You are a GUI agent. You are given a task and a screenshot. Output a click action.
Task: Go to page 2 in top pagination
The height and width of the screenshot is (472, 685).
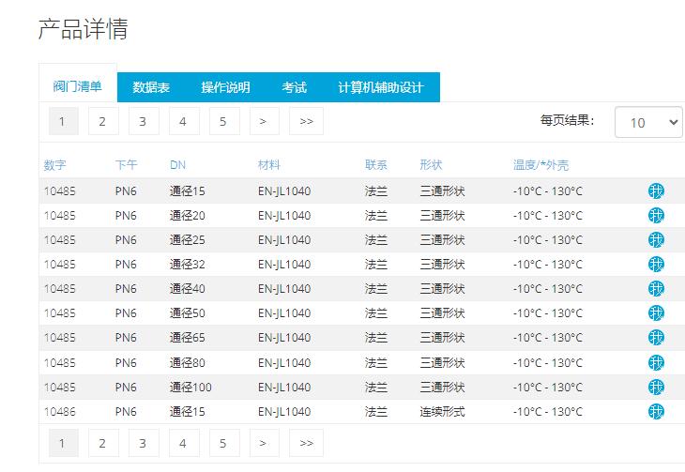[x=102, y=121]
